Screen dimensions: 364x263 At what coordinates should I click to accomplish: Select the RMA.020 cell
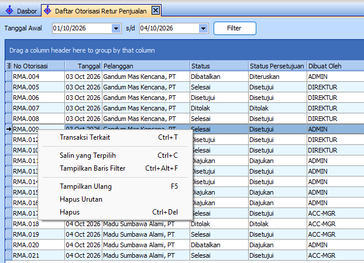click(x=38, y=245)
